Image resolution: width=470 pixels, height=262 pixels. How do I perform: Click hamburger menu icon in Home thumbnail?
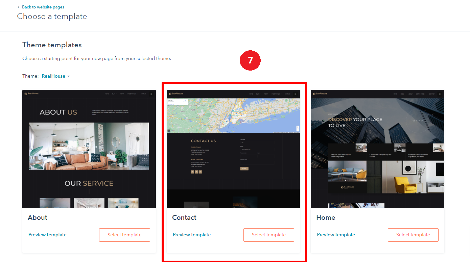click(x=440, y=94)
